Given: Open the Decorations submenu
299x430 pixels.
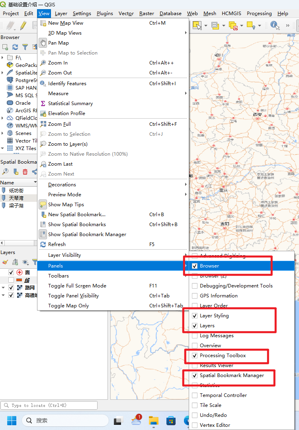Looking at the screenshot, I should click(x=113, y=185).
